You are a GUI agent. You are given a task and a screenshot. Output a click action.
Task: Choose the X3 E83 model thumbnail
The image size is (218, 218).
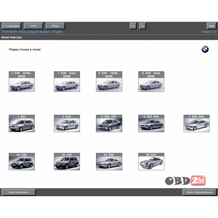click(x=22, y=162)
